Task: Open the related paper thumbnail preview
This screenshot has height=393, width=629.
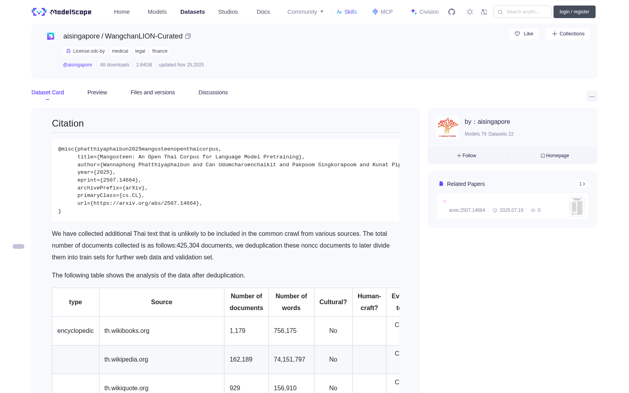Action: (x=577, y=206)
